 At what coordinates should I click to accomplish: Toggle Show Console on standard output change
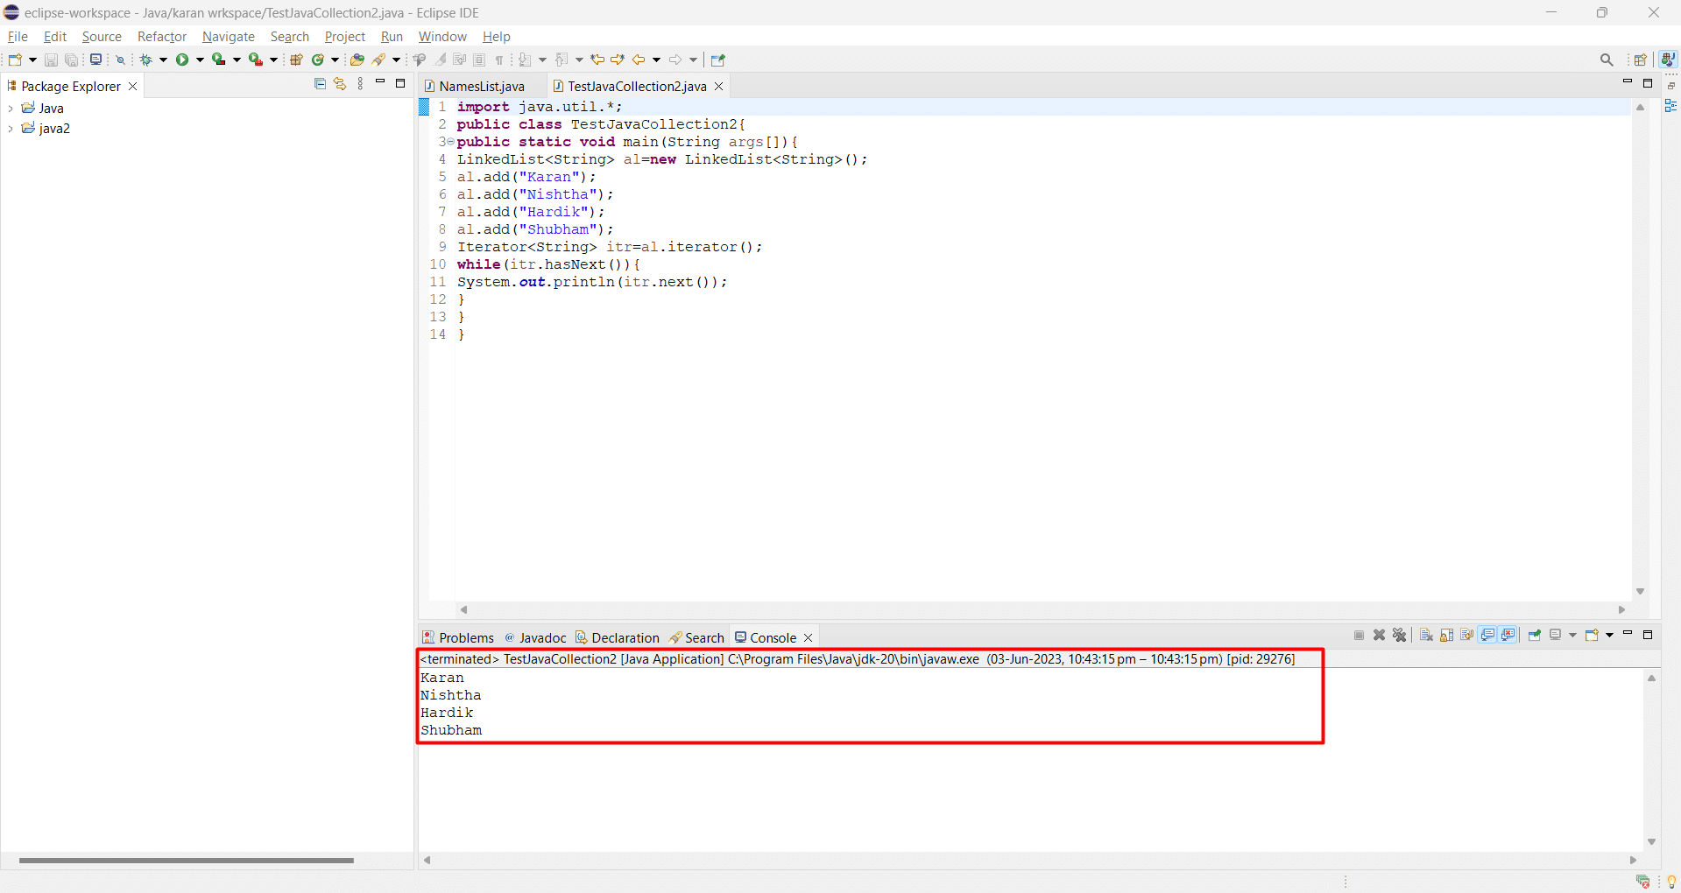[x=1488, y=636]
